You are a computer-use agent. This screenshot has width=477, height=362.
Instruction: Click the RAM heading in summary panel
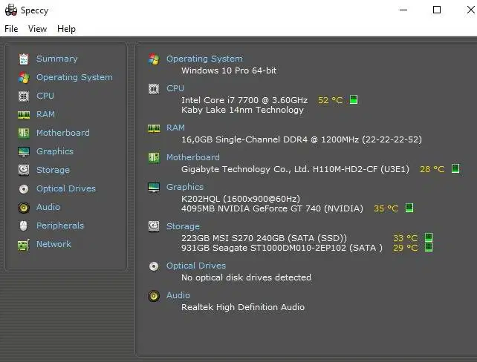[x=175, y=128]
